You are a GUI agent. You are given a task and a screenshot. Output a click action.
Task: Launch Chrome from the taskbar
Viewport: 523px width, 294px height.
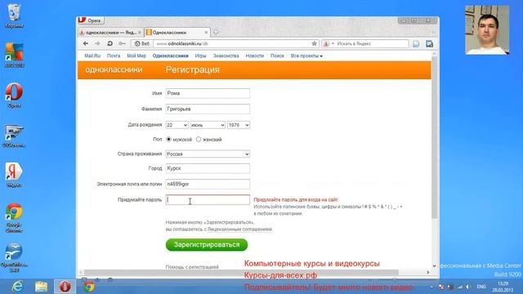[89, 287]
